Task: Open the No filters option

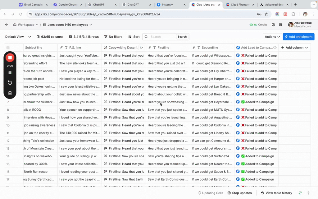Action: point(113,37)
